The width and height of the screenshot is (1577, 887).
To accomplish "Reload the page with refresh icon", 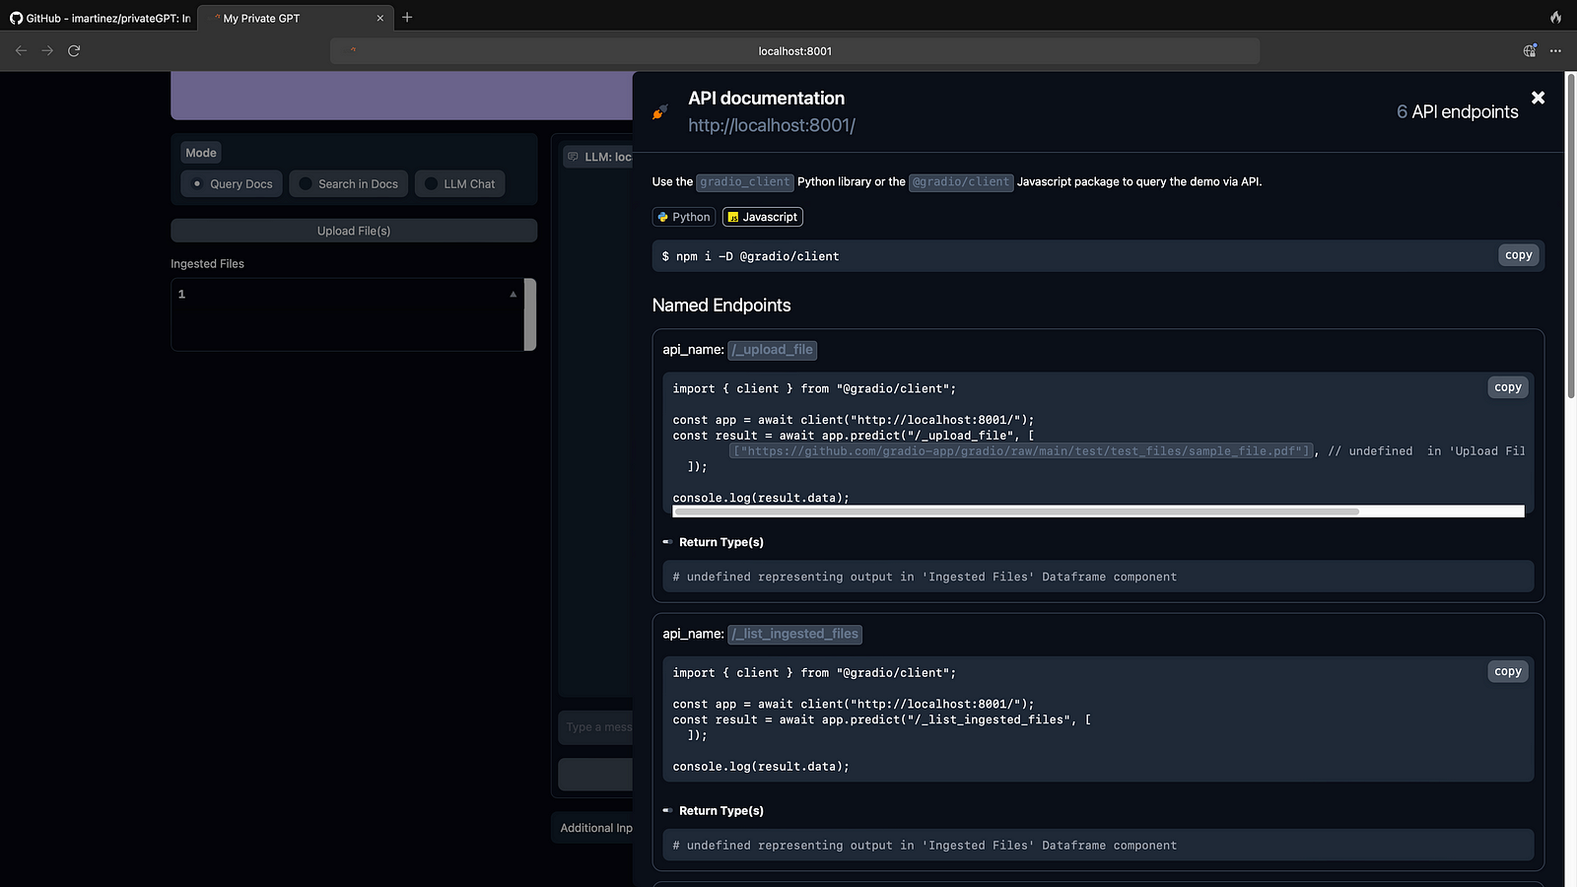I will 74,50.
